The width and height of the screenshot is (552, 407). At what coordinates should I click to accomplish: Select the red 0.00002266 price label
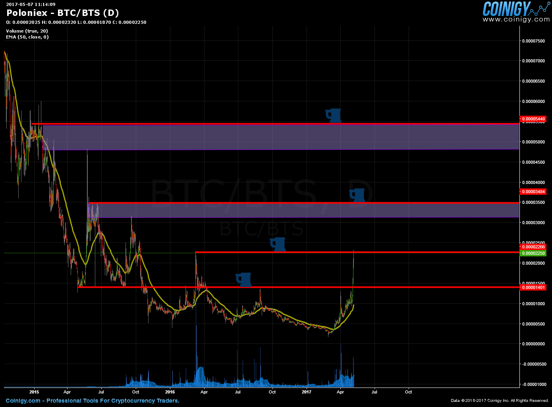coord(533,247)
